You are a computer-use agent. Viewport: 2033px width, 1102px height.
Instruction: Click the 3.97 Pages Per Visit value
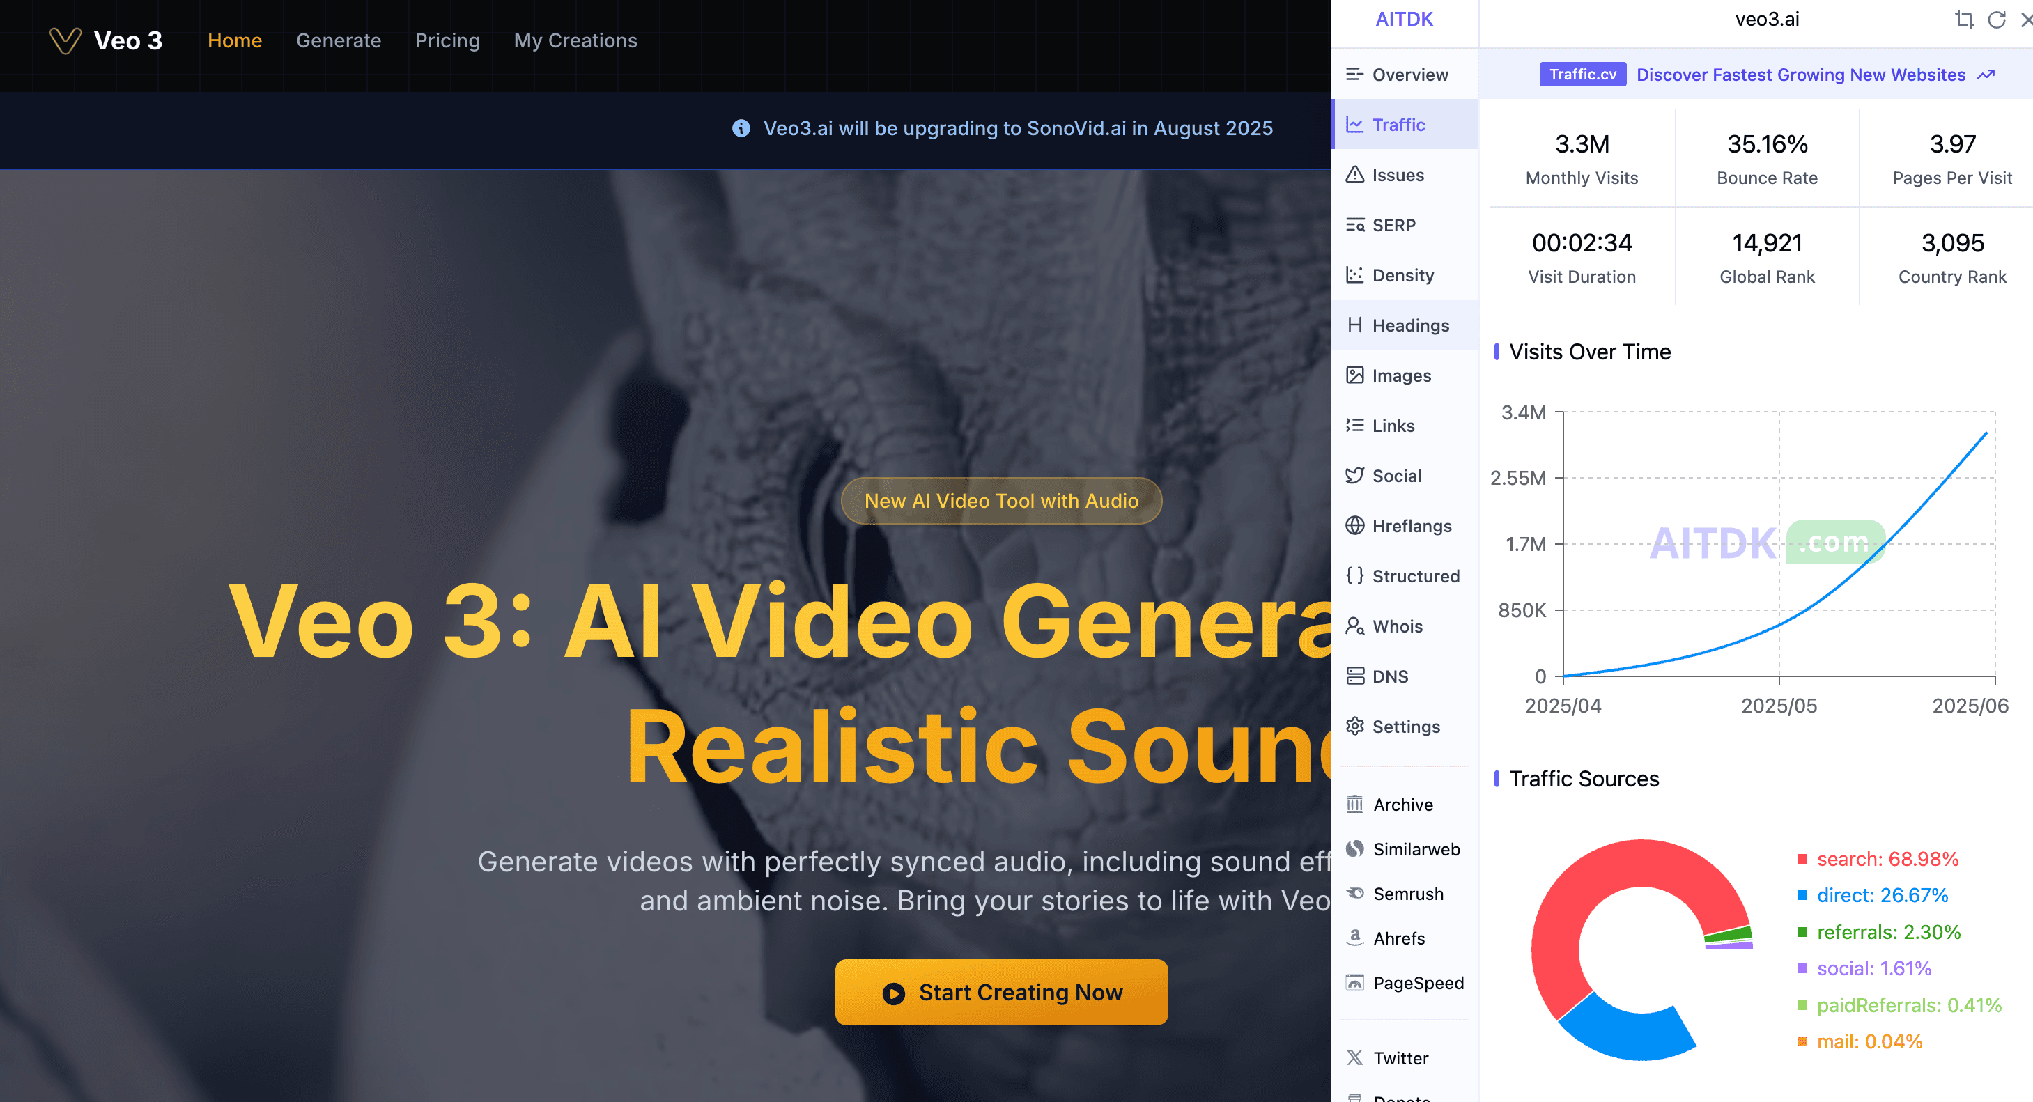click(x=1952, y=143)
